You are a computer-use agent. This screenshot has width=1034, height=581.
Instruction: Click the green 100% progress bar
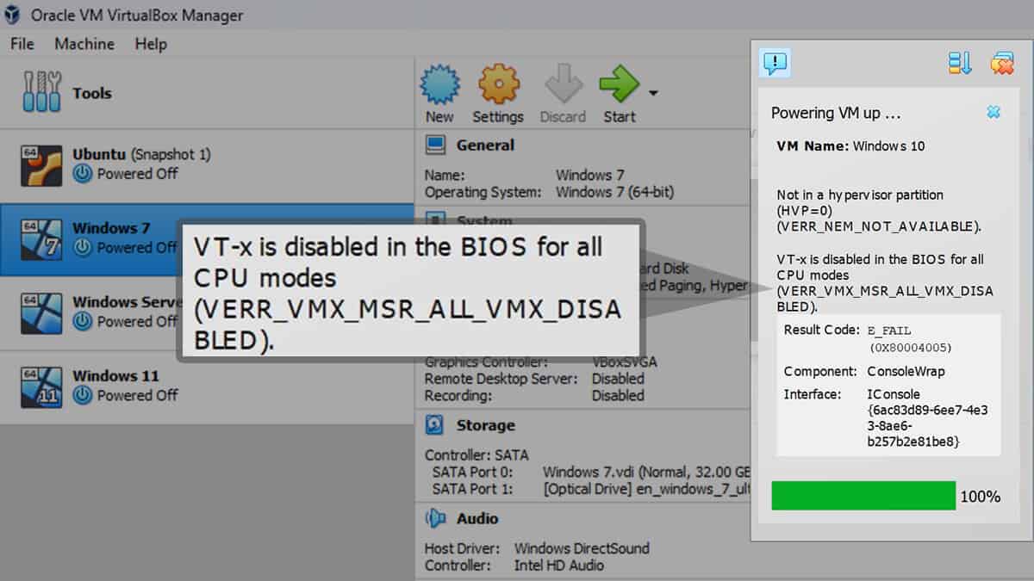tap(862, 496)
